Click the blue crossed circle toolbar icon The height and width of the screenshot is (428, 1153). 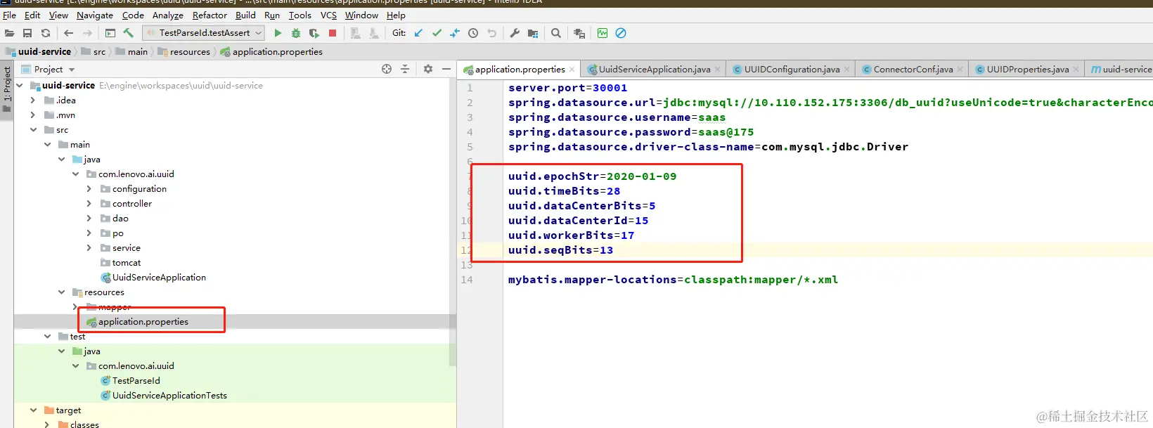click(621, 33)
